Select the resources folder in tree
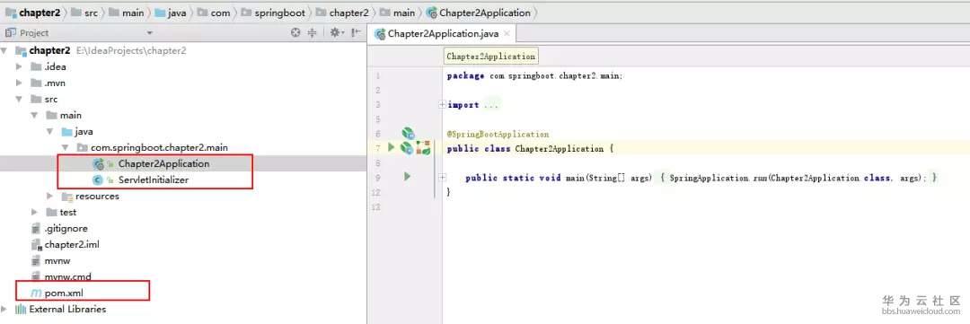The height and width of the screenshot is (324, 970). point(97,196)
